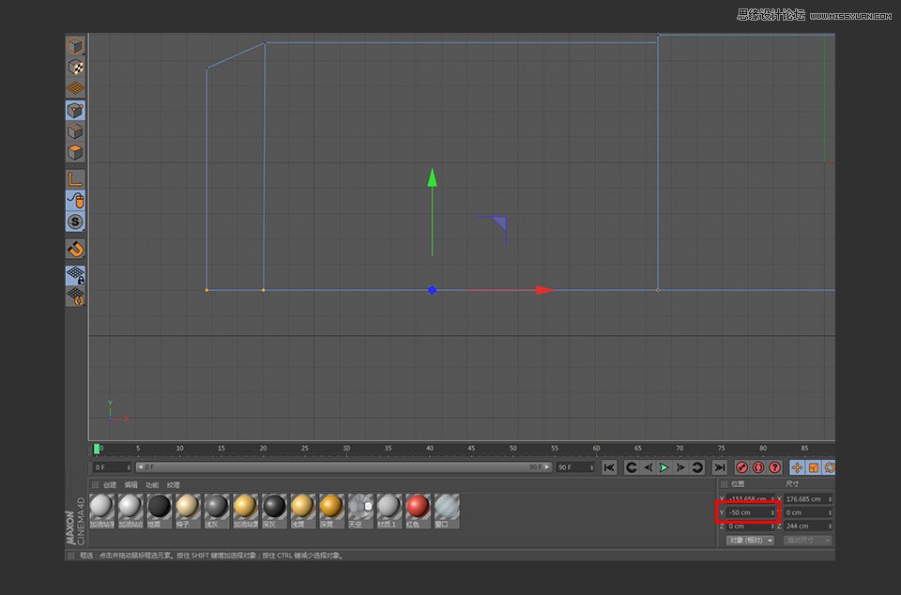The height and width of the screenshot is (595, 901).
Task: Activate the Rotate tool icon in lower toolbar
Action: (x=830, y=467)
